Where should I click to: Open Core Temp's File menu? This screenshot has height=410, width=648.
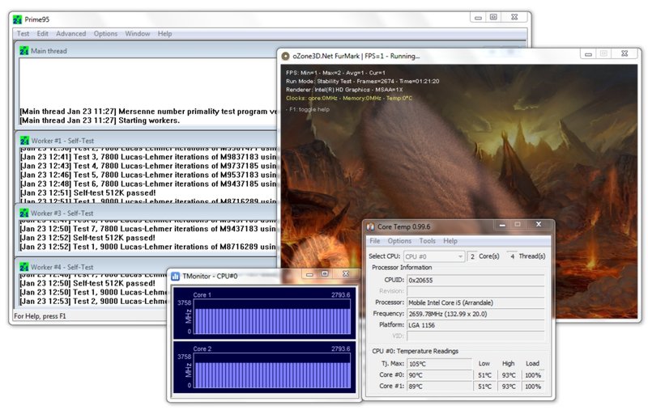pyautogui.click(x=375, y=241)
